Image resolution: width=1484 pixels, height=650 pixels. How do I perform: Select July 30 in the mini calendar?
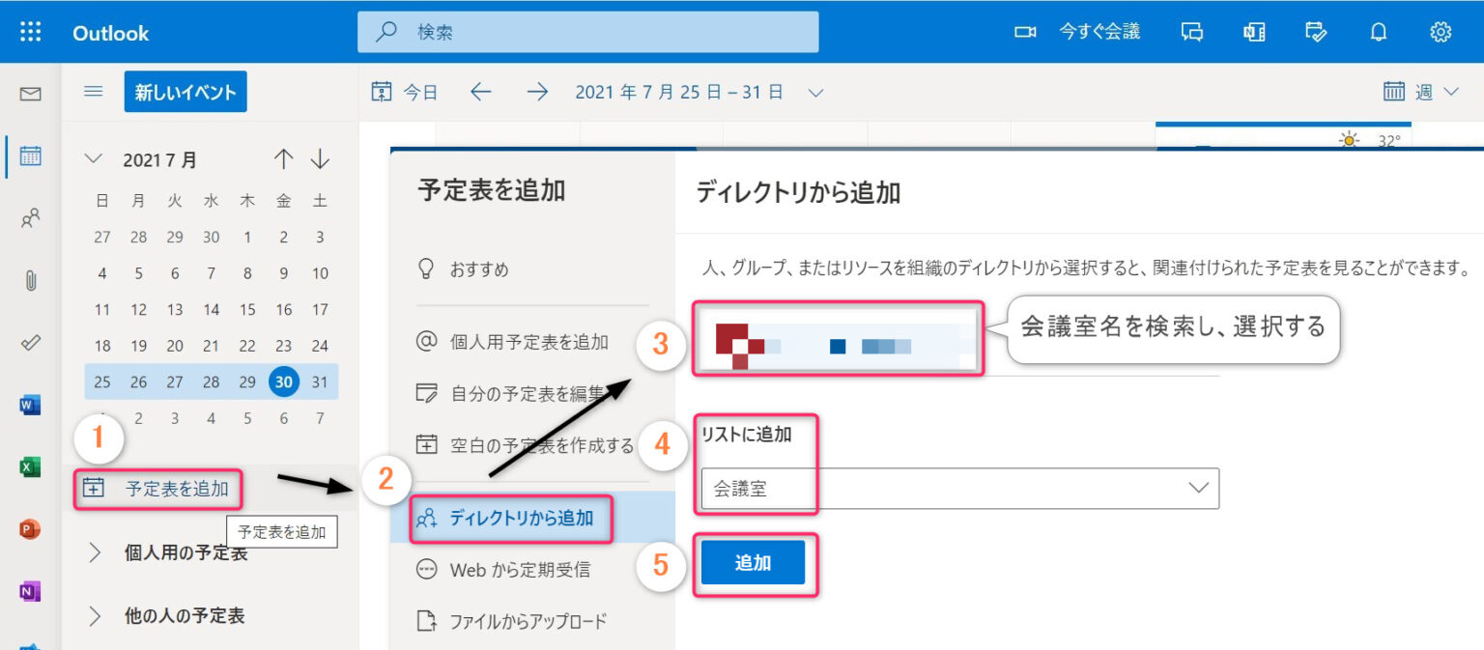(x=284, y=382)
